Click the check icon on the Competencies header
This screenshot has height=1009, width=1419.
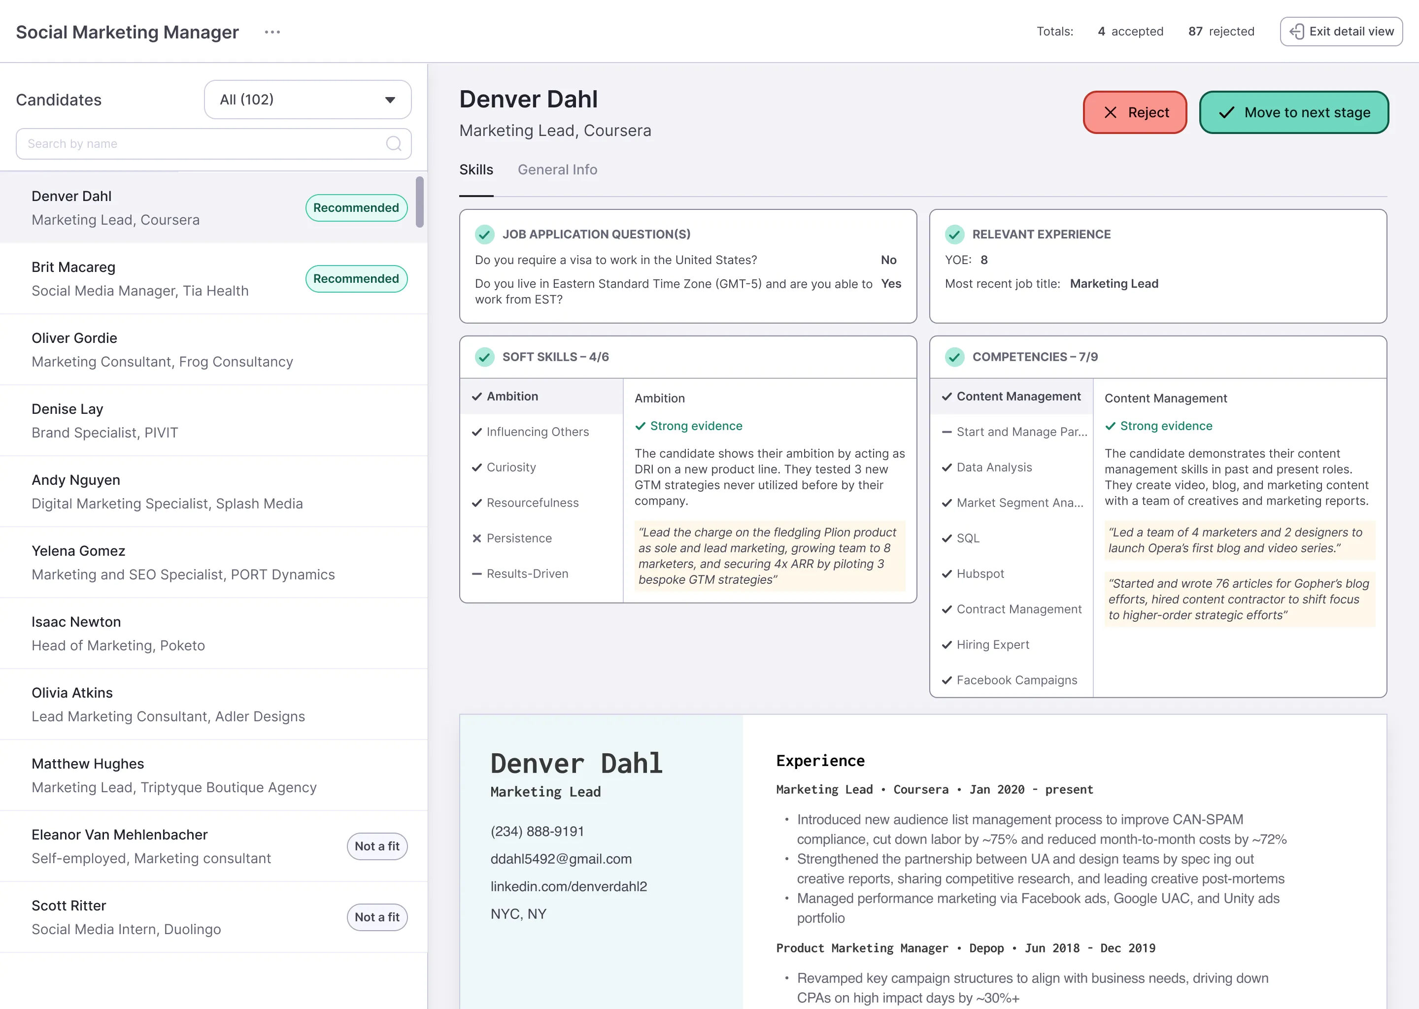pos(954,357)
